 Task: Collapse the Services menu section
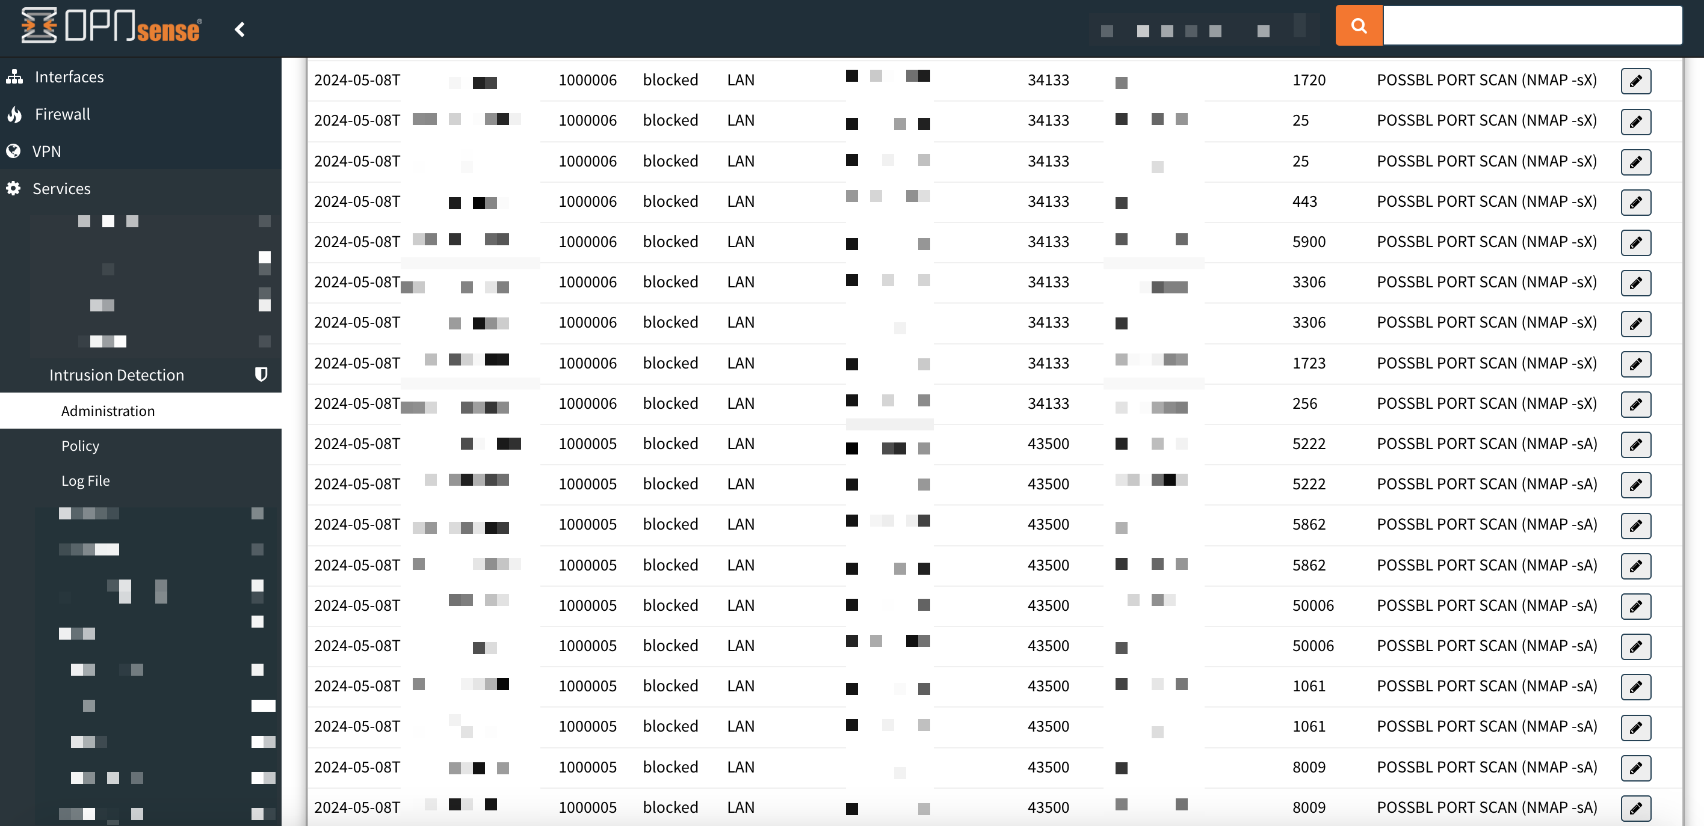(61, 189)
